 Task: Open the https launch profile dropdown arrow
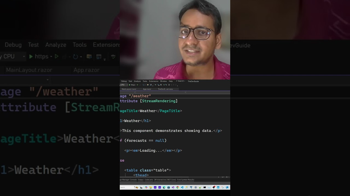(x=136, y=85)
